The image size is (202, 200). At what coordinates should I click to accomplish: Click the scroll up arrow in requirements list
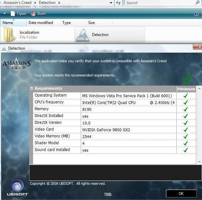(x=199, y=88)
